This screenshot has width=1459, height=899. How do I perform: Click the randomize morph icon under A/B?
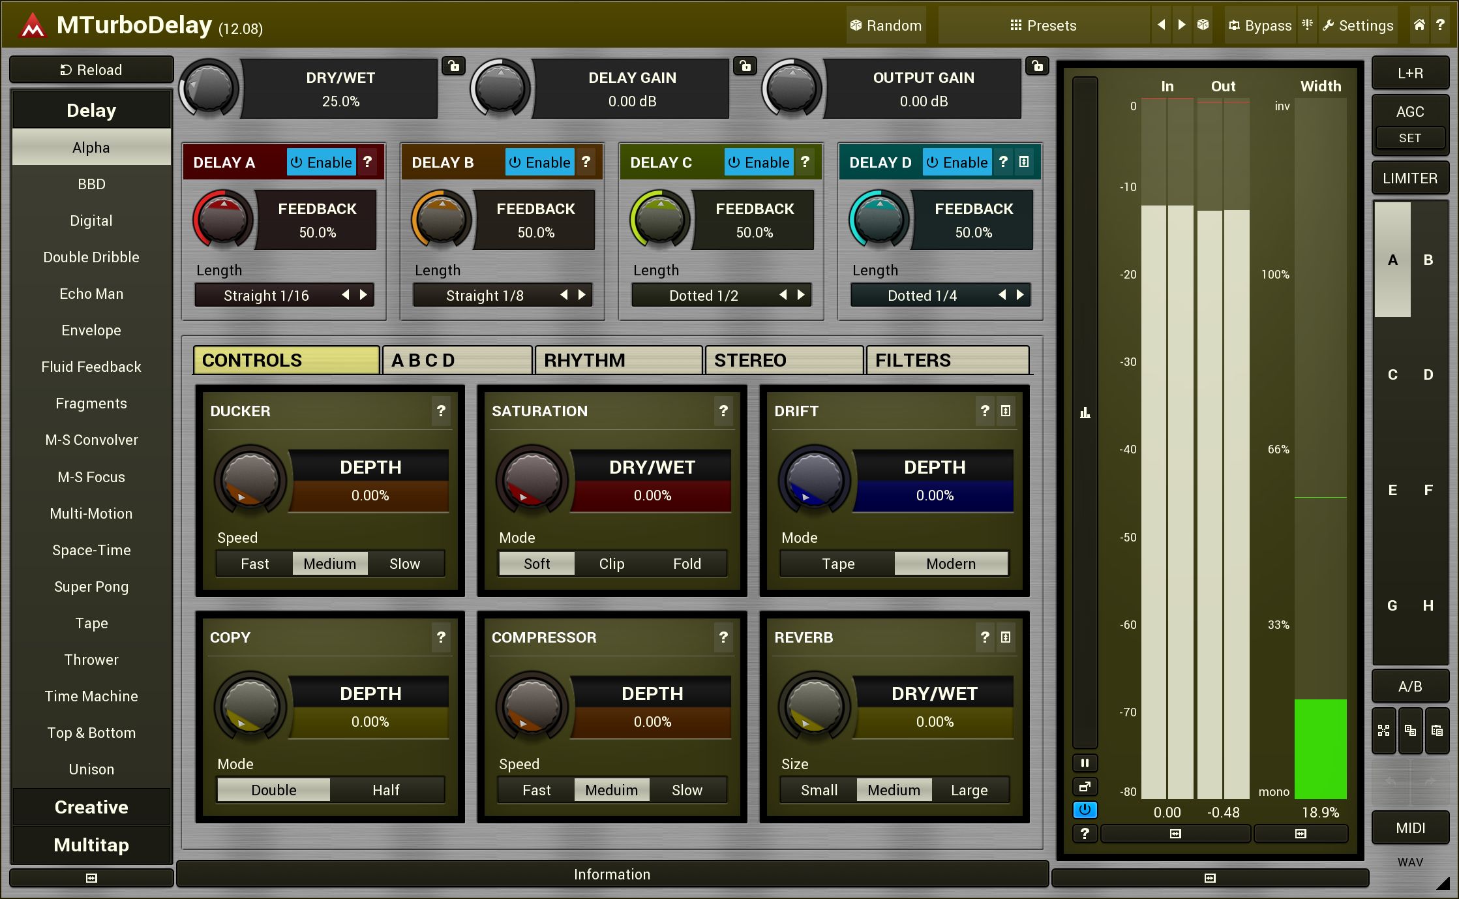(x=1383, y=730)
